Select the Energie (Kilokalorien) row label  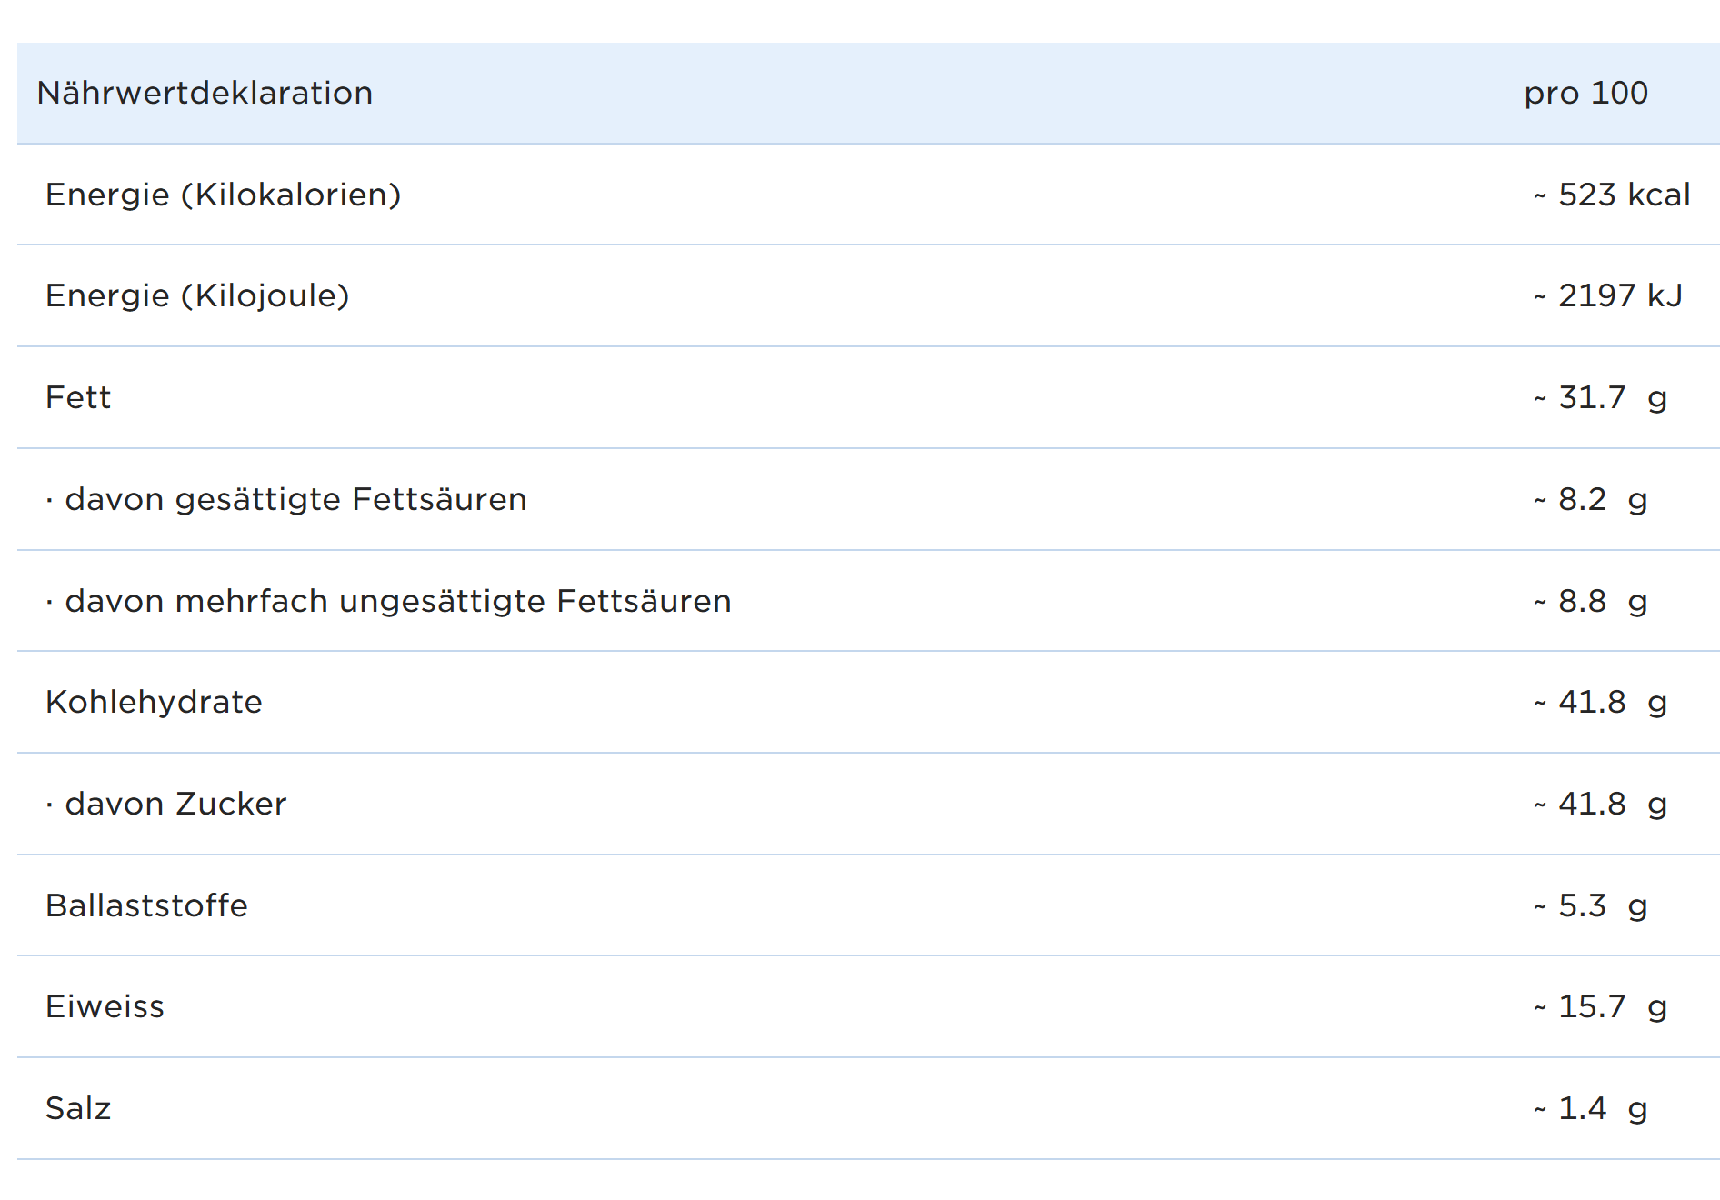[x=223, y=195]
